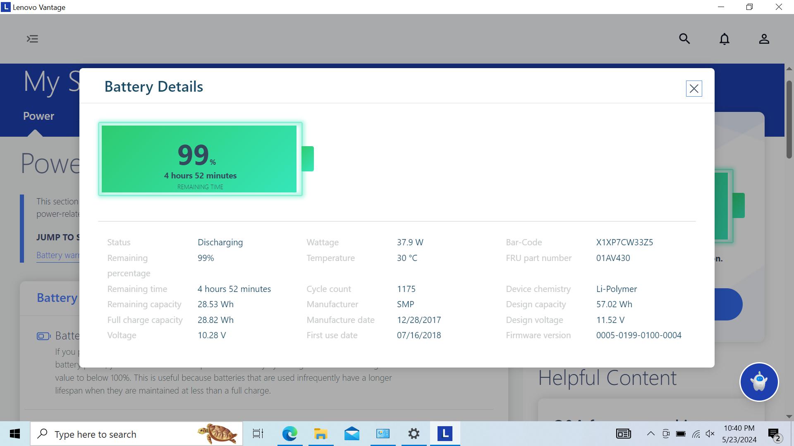The height and width of the screenshot is (446, 794).
Task: Click the Windows search box
Action: coord(120,434)
